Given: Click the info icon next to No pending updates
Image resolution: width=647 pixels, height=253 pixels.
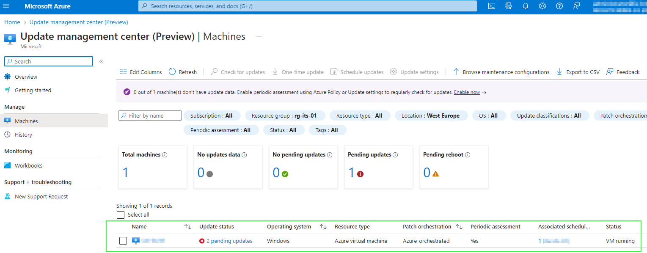Looking at the screenshot, I should click(330, 155).
